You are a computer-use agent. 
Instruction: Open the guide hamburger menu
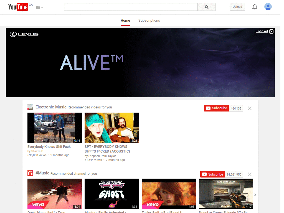point(39,7)
